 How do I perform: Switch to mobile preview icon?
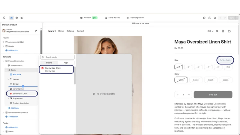tap(215, 18)
